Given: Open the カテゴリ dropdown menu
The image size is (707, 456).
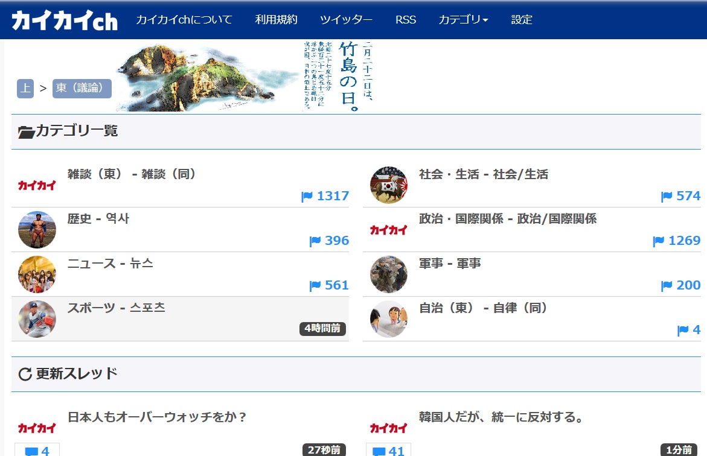Looking at the screenshot, I should 463,20.
